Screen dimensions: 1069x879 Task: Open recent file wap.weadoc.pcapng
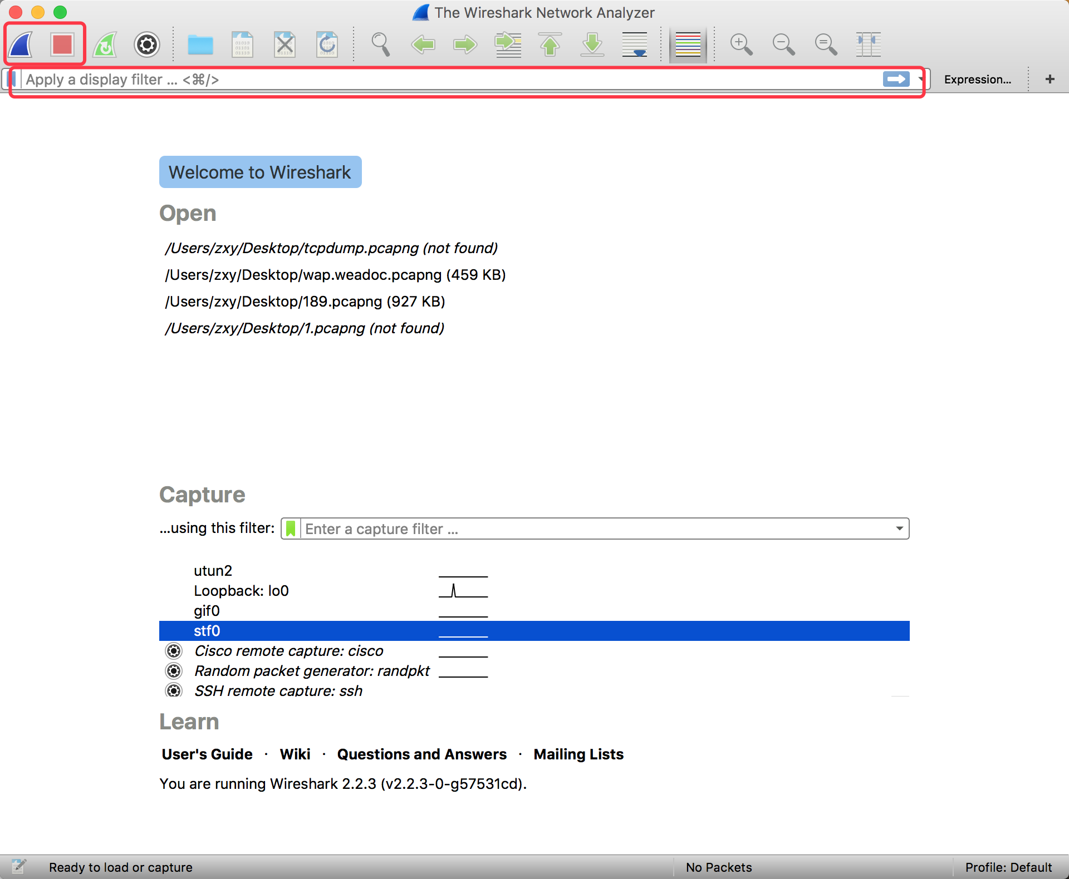point(335,275)
